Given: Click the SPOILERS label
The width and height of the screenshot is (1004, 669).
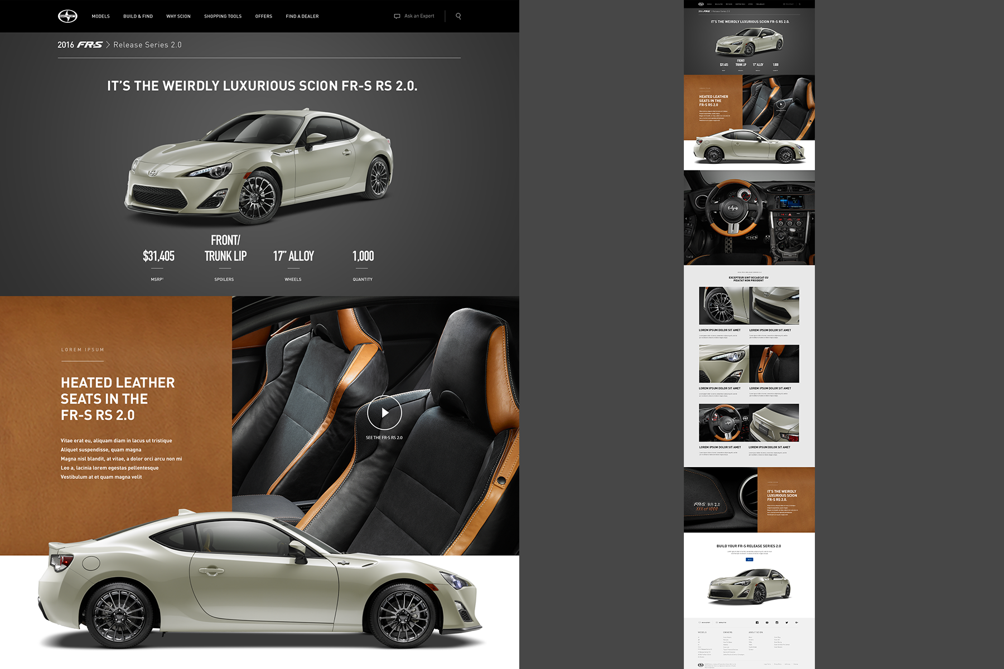Looking at the screenshot, I should [224, 279].
